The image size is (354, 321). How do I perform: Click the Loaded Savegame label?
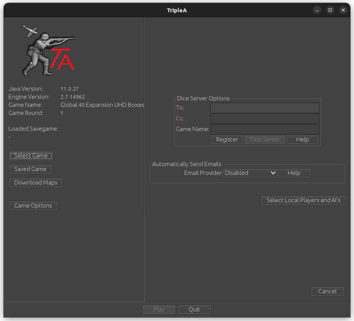point(33,129)
